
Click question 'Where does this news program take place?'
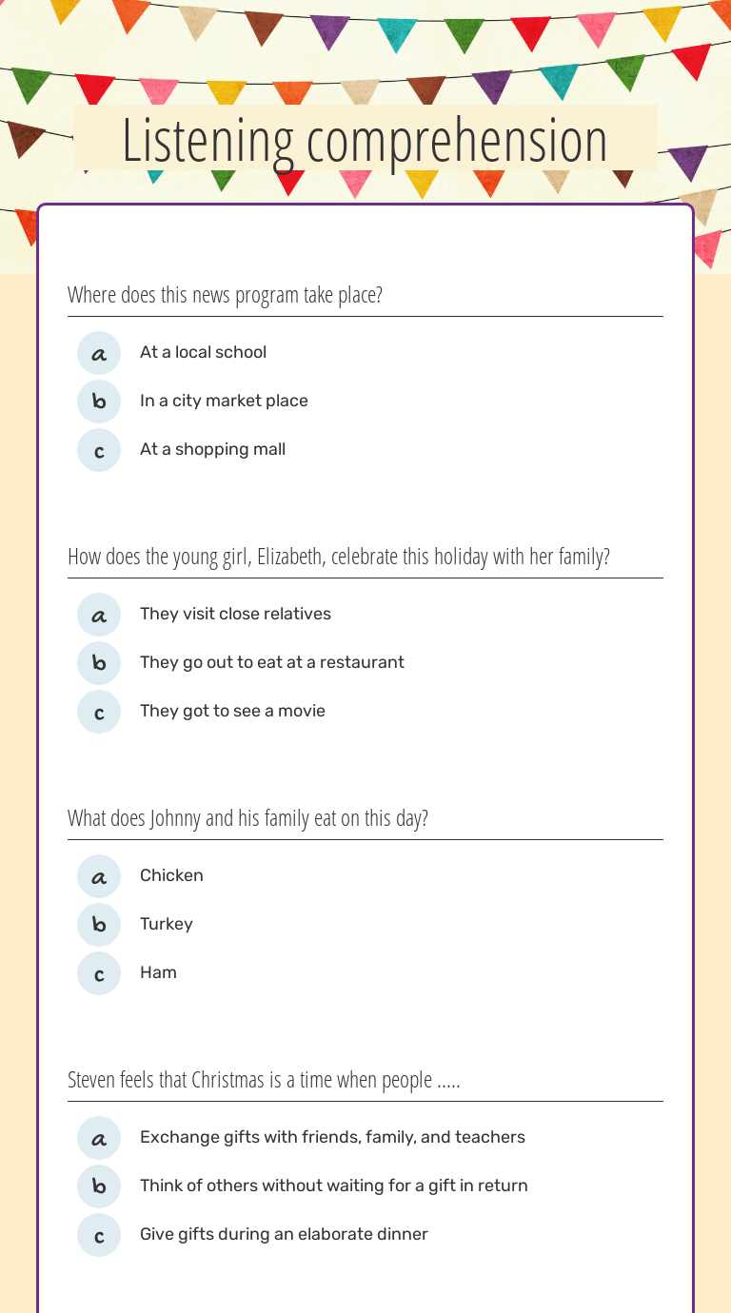(225, 295)
